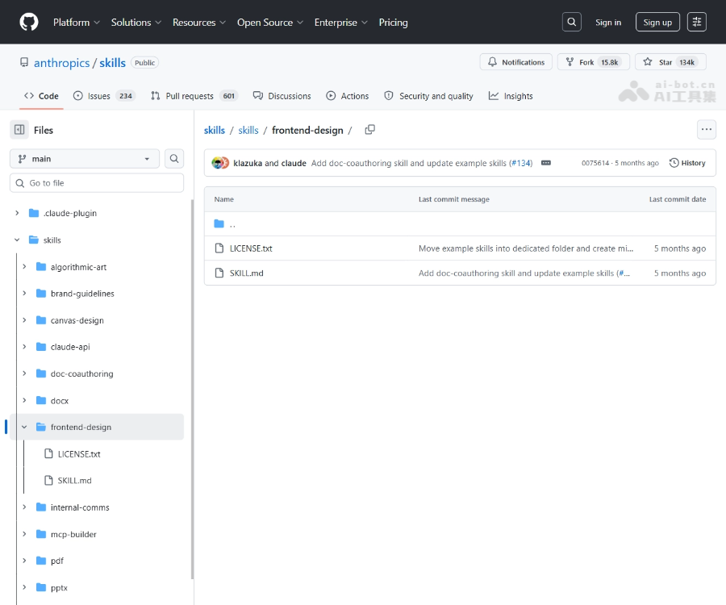
Task: Open the root skills breadcrumb link
Action: pos(215,130)
